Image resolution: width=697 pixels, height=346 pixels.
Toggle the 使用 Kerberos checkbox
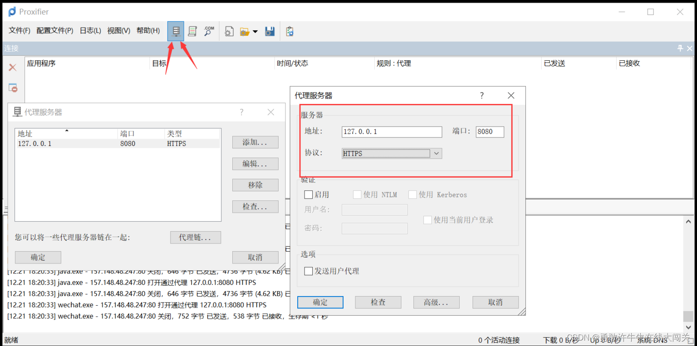(412, 195)
